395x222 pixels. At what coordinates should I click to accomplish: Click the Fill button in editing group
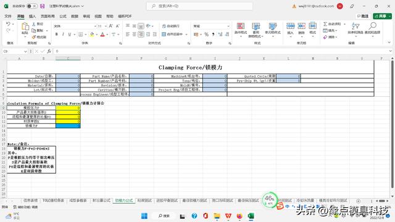330,30
